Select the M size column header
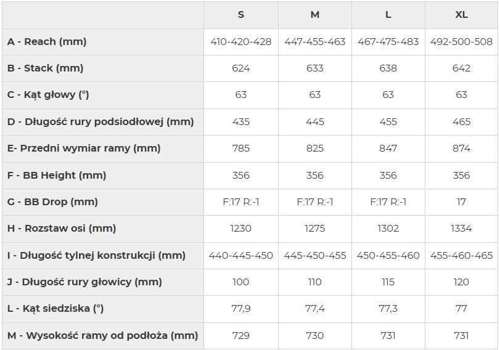 pyautogui.click(x=314, y=15)
